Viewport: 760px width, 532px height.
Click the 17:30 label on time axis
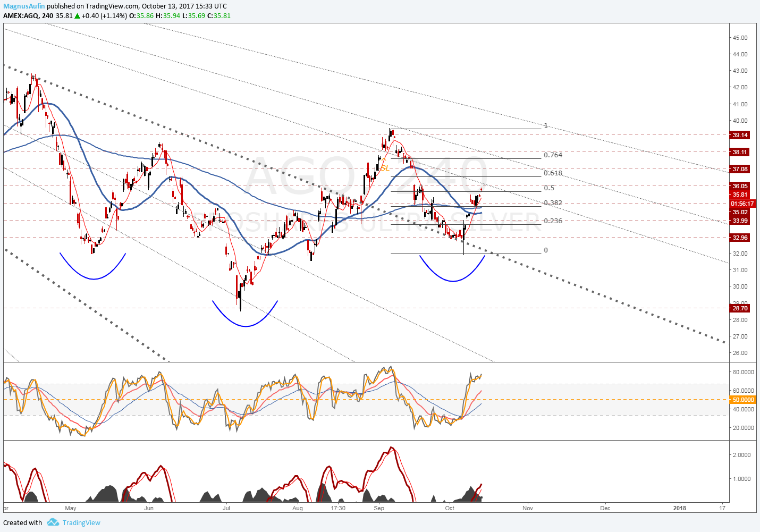[x=338, y=508]
